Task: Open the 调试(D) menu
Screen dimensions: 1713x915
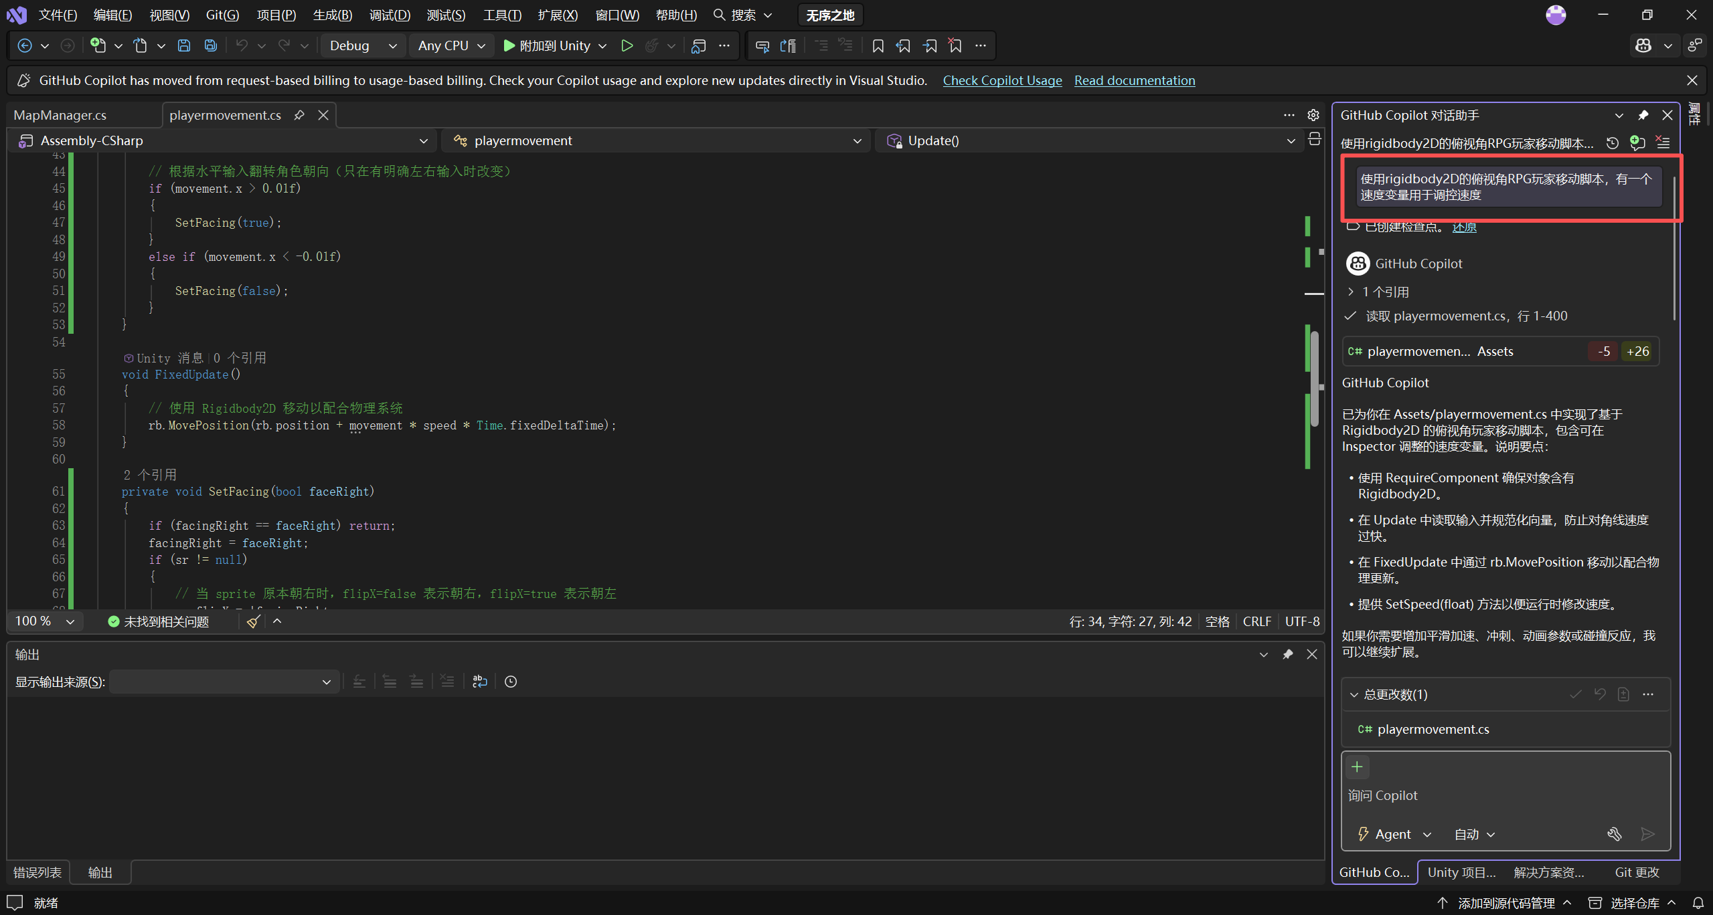Action: point(390,15)
